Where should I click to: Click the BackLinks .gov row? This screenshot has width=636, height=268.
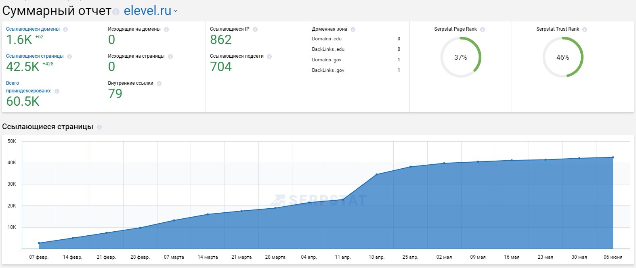(356, 70)
